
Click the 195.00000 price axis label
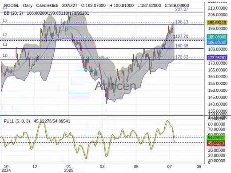(x=218, y=29)
